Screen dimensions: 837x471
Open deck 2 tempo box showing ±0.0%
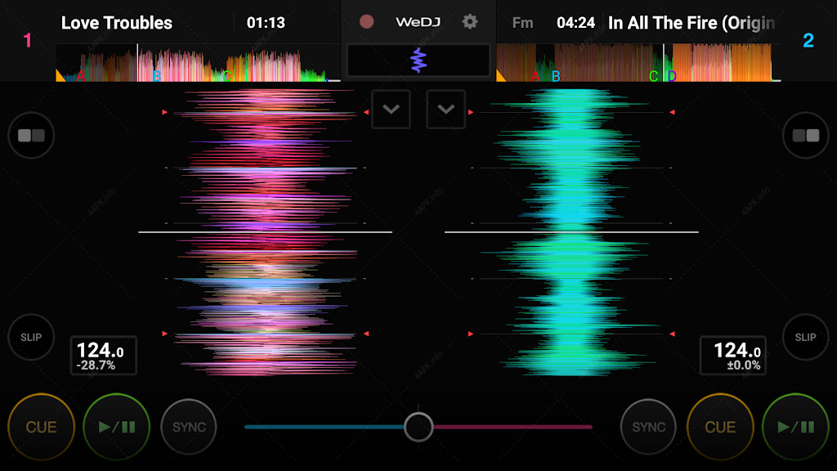click(x=733, y=356)
